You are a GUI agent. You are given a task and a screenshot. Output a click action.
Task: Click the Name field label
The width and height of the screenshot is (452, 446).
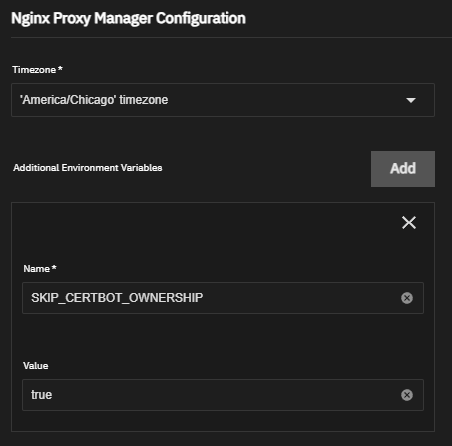coord(36,268)
